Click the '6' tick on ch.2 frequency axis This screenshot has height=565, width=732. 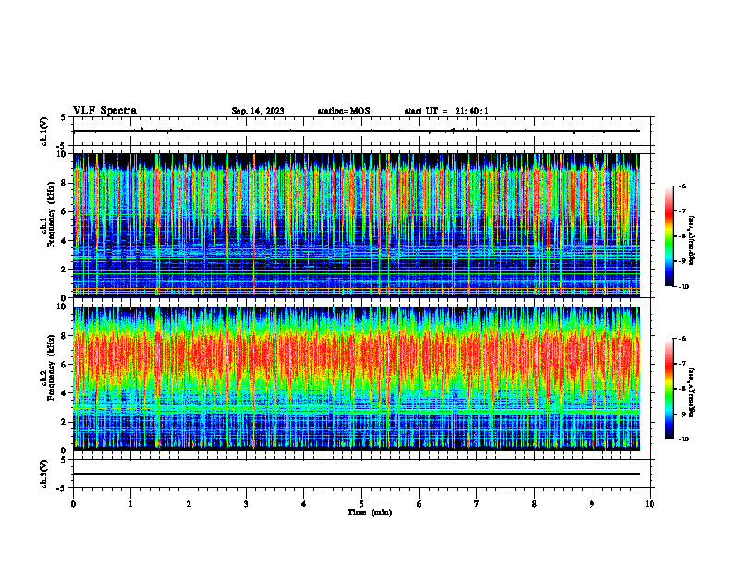click(66, 365)
